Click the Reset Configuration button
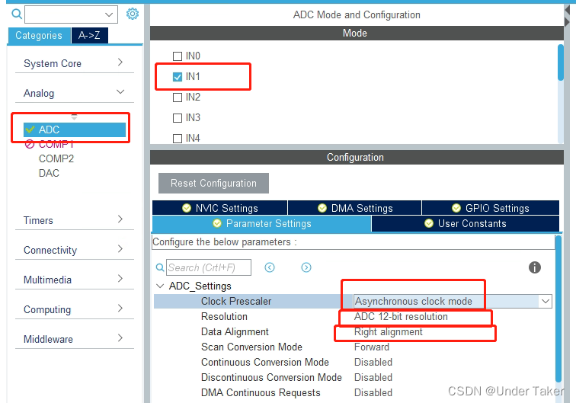The height and width of the screenshot is (403, 576). pos(213,183)
